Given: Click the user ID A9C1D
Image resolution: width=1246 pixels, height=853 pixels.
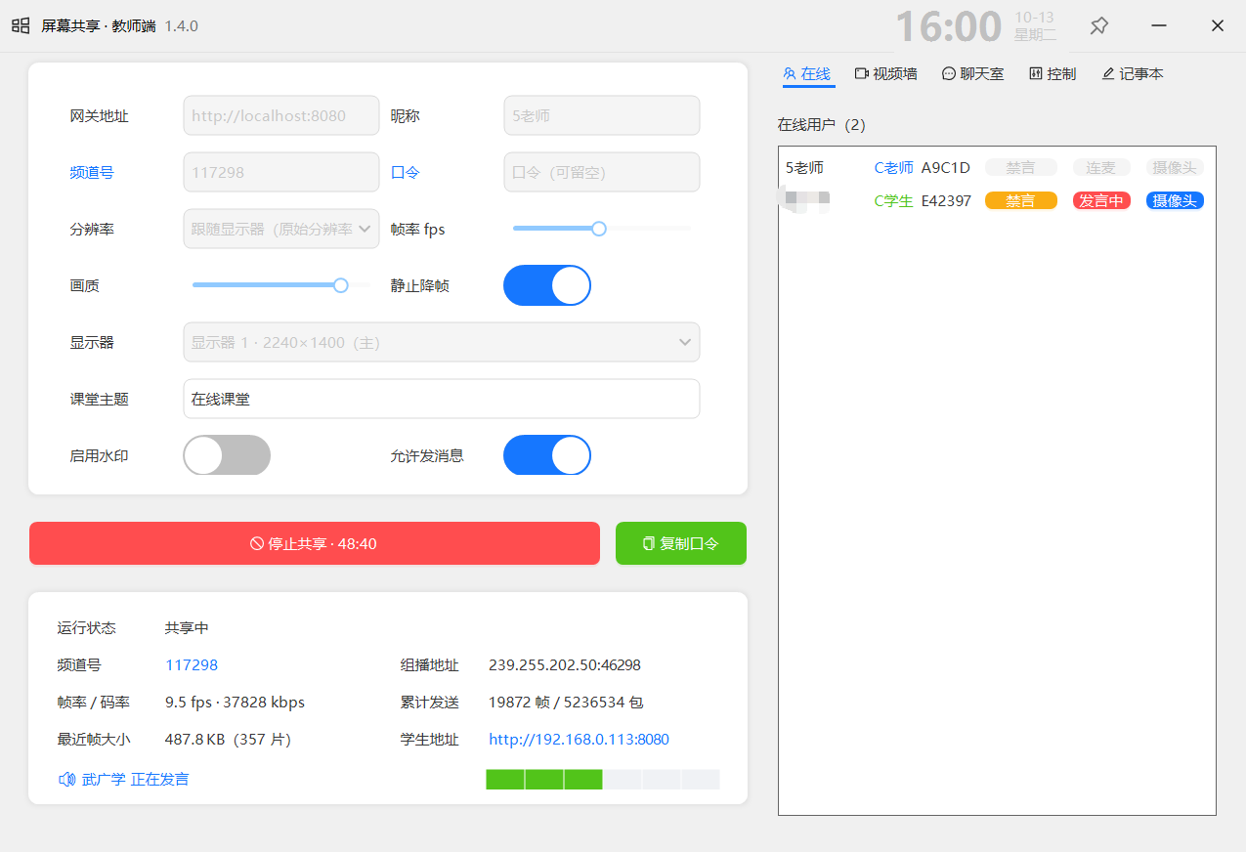Looking at the screenshot, I should pyautogui.click(x=946, y=168).
